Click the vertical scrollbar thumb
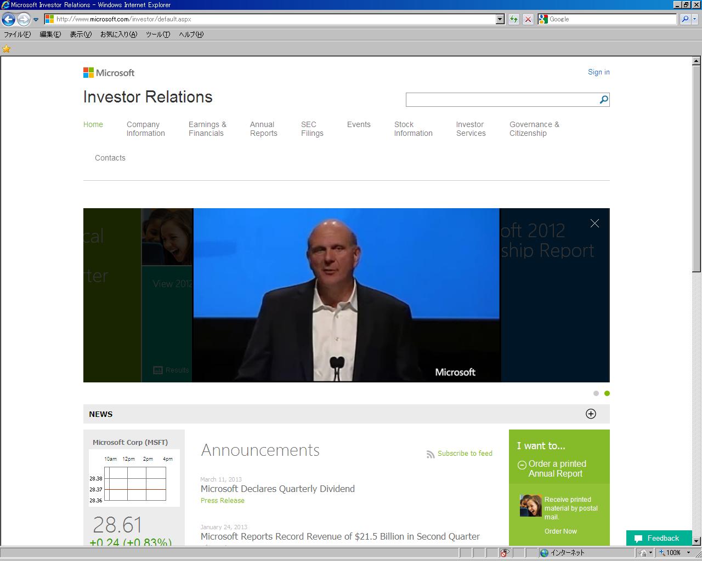This screenshot has height=561, width=702. pyautogui.click(x=697, y=168)
